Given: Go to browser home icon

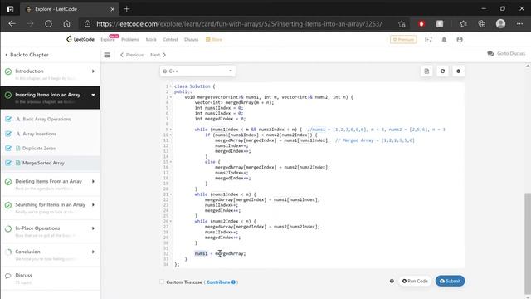Looking at the screenshot, I should [x=66, y=24].
